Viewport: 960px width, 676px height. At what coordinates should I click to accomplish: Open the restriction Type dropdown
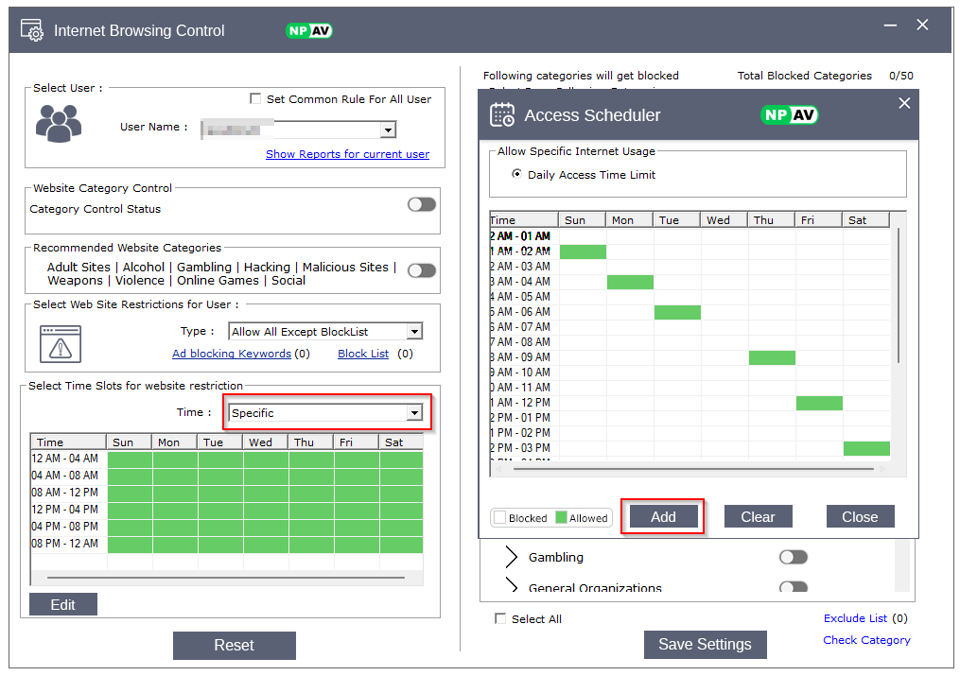(x=413, y=331)
